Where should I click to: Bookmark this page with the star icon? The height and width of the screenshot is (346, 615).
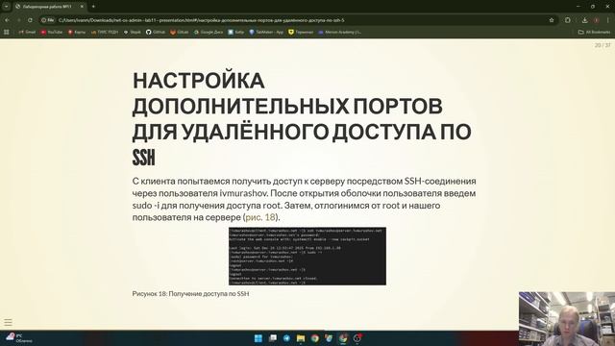coord(552,20)
